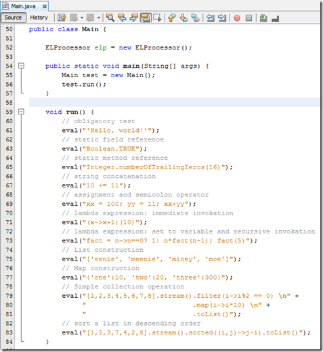Click the Find Selection magnifier icon
Screen dimensions: 323x352
[110, 18]
